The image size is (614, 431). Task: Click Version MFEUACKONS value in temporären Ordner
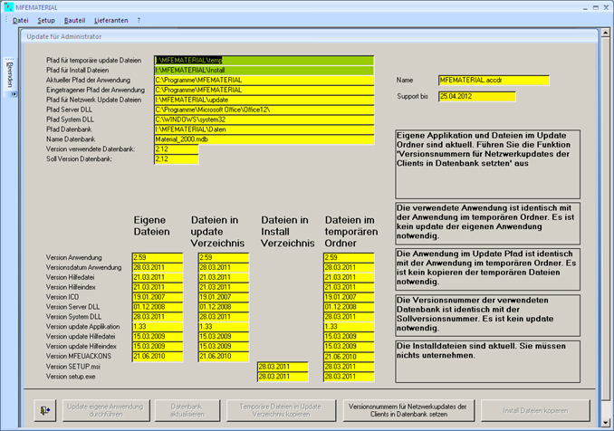click(349, 357)
